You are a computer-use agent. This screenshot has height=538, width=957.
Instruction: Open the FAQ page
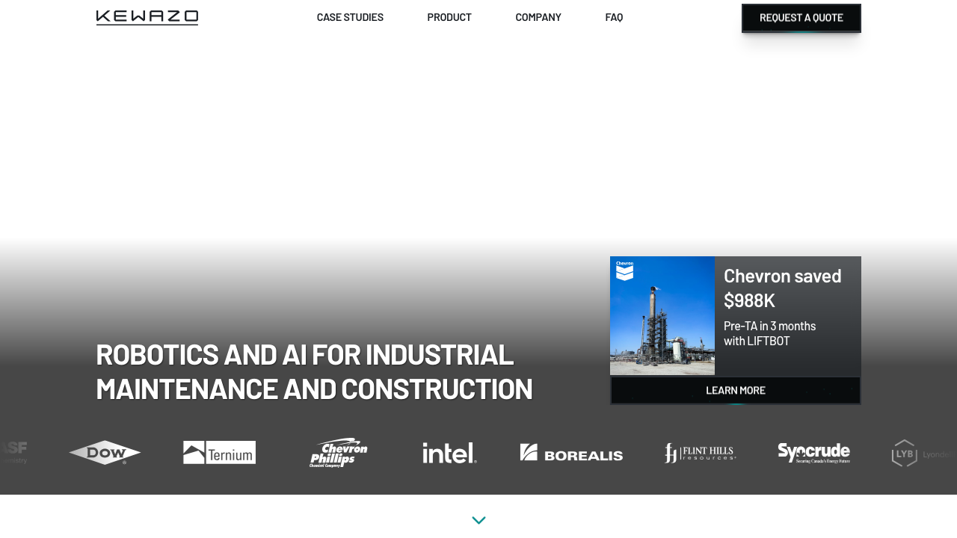614,17
